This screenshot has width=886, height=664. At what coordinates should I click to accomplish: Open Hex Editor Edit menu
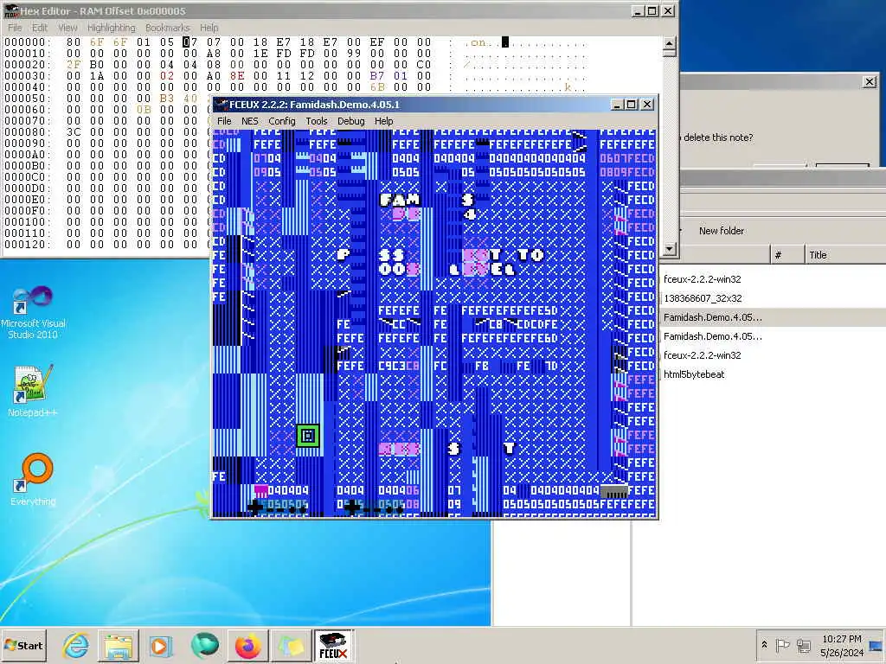[x=40, y=28]
